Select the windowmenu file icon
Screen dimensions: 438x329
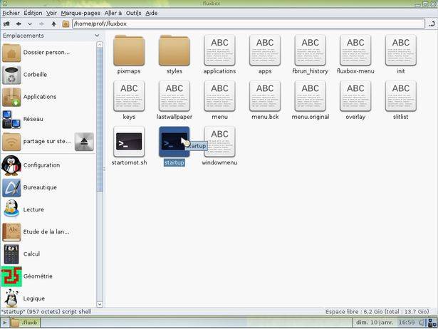219,142
